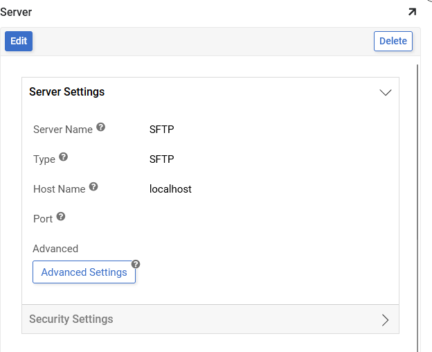Select the SFTP value in Type row

coord(161,159)
